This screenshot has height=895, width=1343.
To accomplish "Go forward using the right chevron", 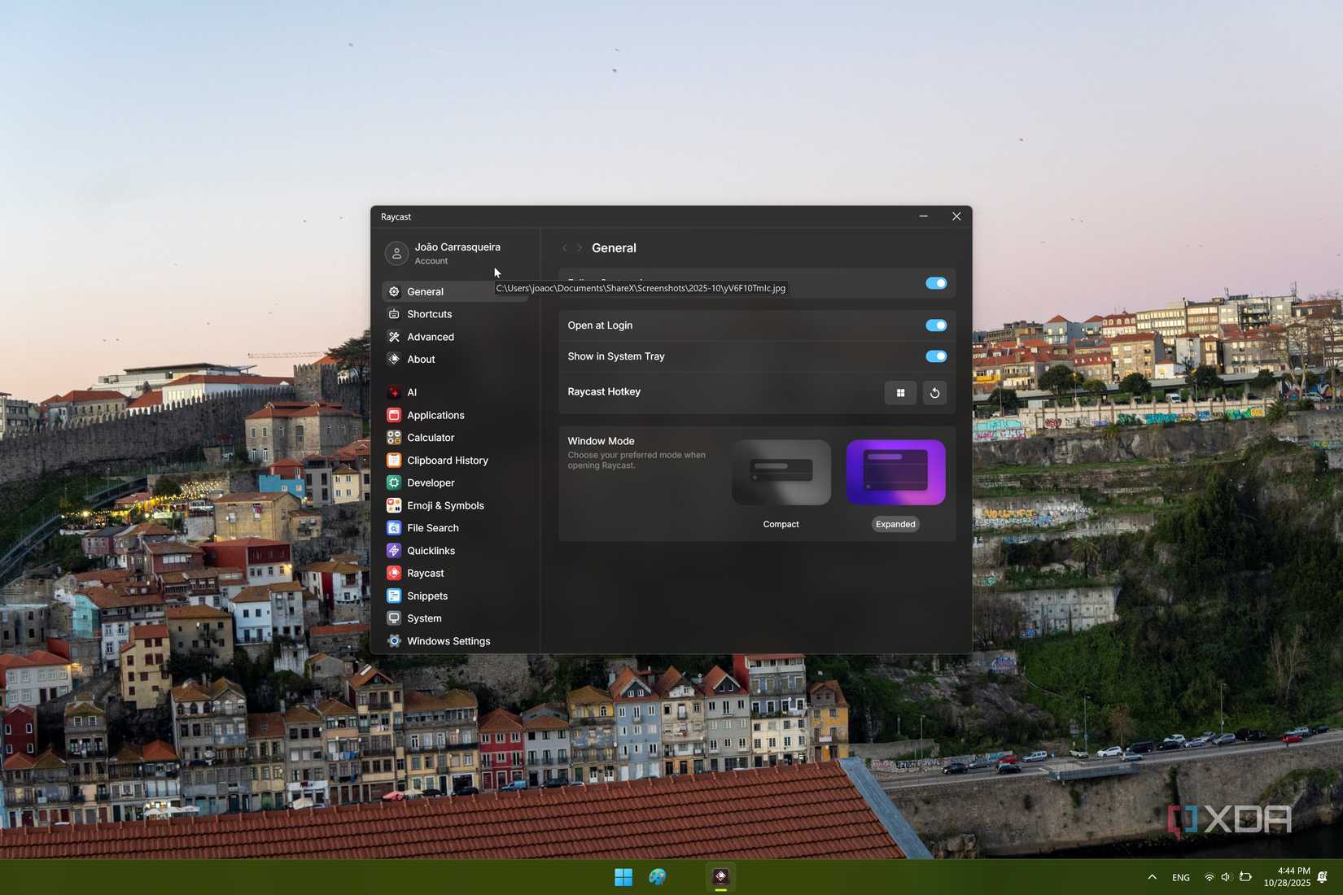I will pyautogui.click(x=580, y=248).
